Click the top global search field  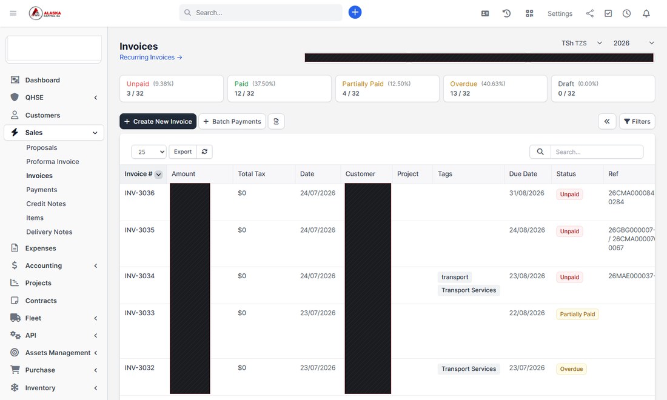click(261, 13)
